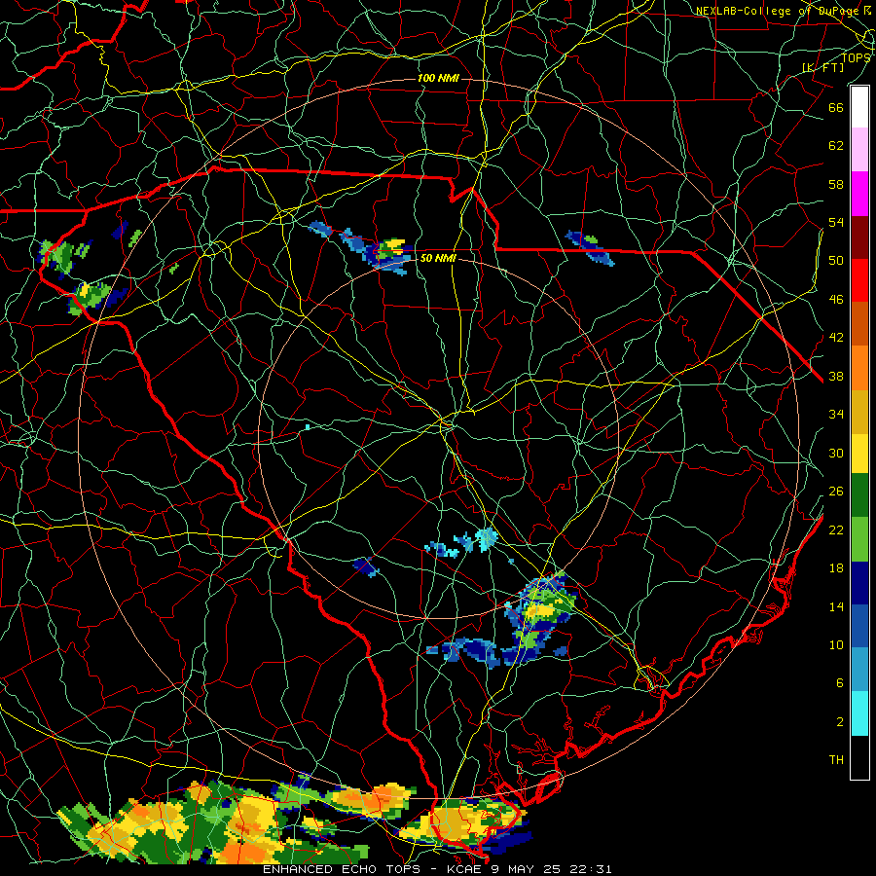Image resolution: width=876 pixels, height=876 pixels.
Task: Click the light pink color scale swatch
Action: tap(859, 150)
